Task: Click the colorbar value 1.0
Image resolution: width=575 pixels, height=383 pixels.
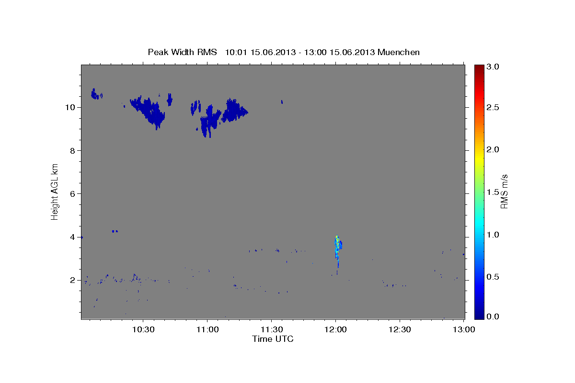Action: tap(494, 235)
